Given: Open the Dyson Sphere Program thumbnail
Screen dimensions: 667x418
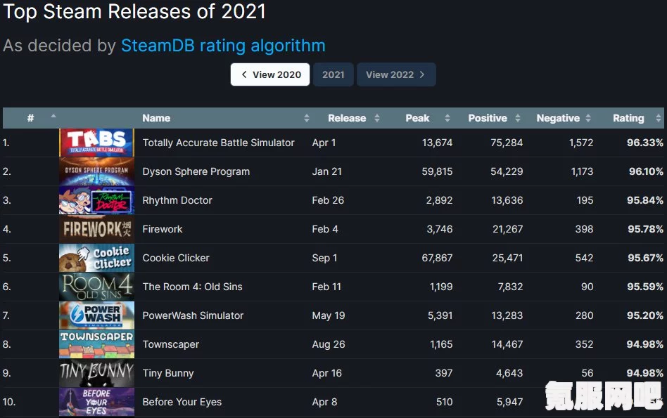Looking at the screenshot, I should [96, 171].
